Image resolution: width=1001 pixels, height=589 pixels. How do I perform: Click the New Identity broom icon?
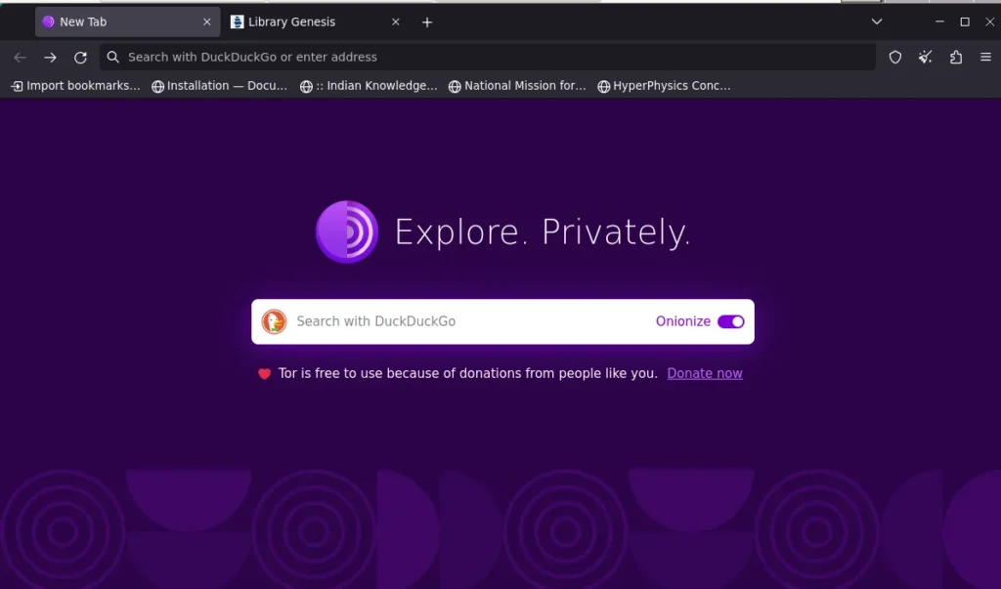point(925,58)
